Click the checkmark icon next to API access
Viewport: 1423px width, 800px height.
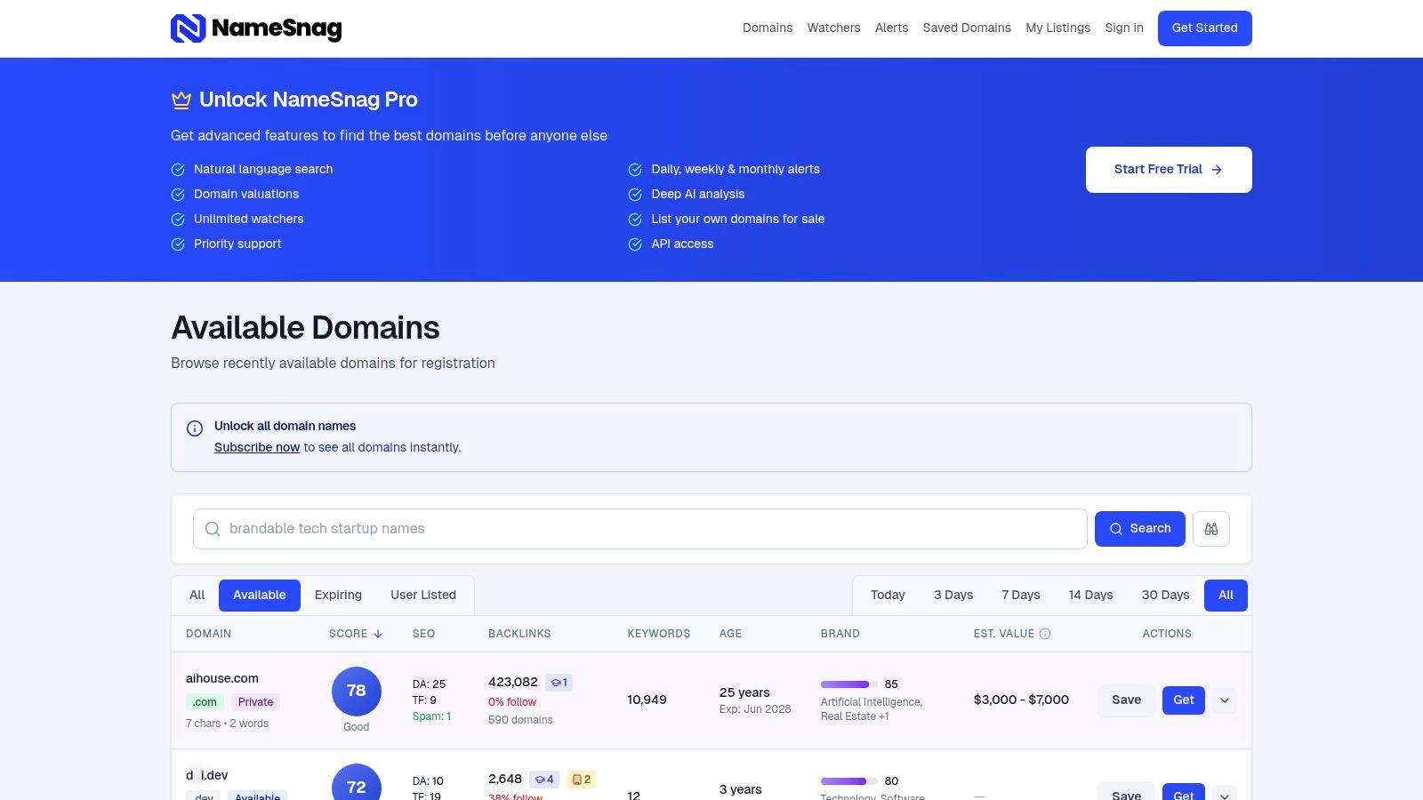pos(635,244)
